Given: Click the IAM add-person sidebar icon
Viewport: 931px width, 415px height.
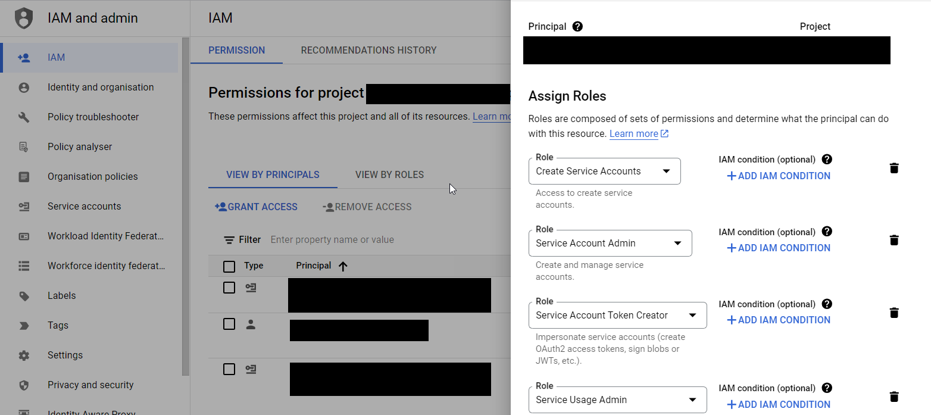Looking at the screenshot, I should click(x=24, y=58).
